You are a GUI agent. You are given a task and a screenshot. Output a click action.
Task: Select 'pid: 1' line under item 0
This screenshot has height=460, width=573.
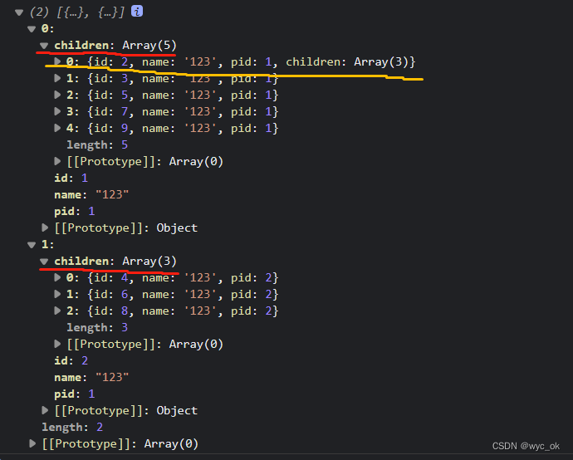pos(75,211)
